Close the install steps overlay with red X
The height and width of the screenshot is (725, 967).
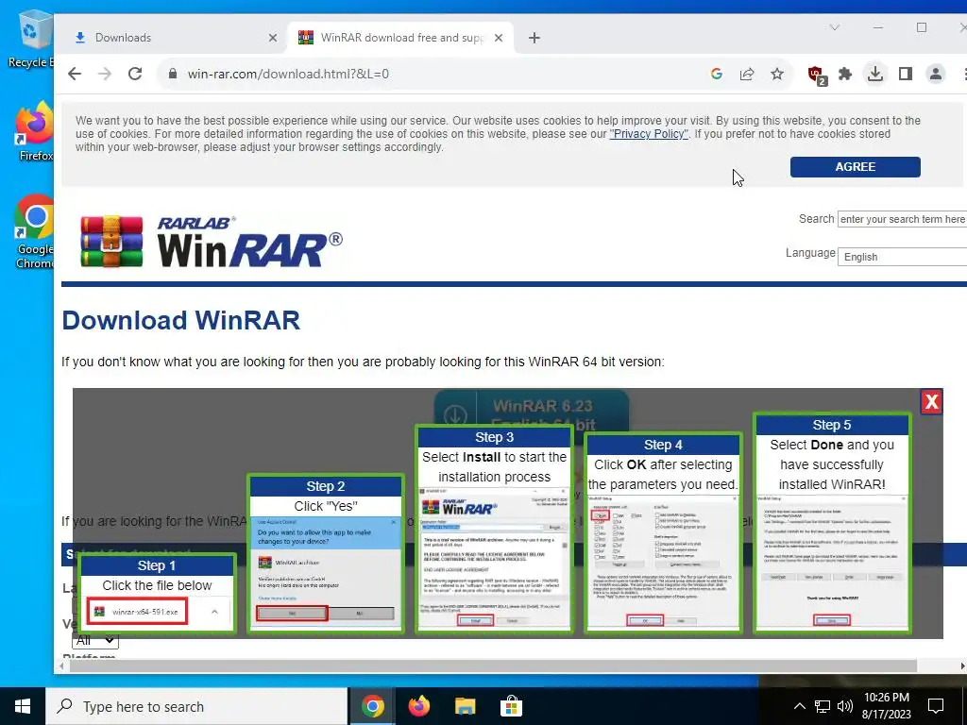(930, 402)
